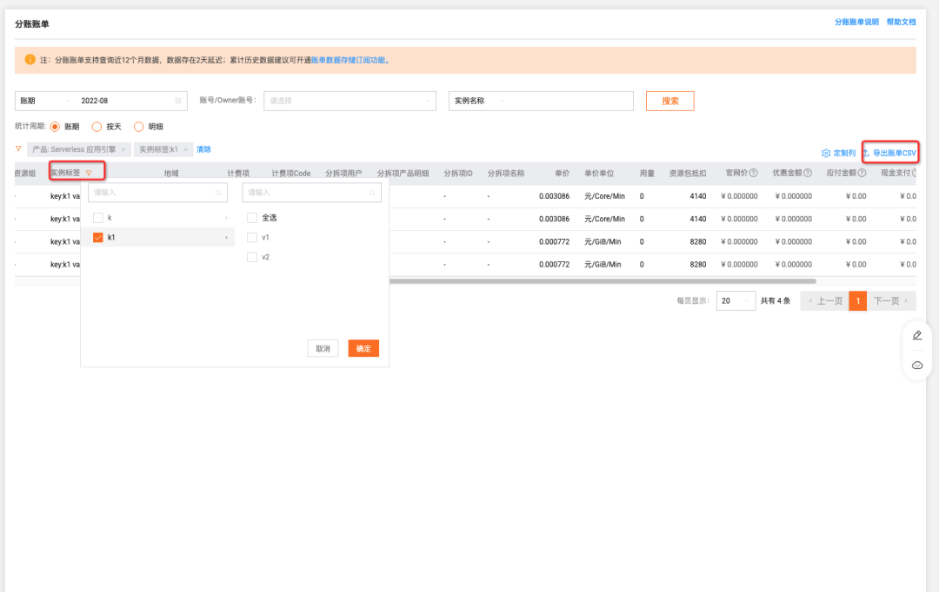
Task: Expand chevron on tag key k row
Action: pos(226,218)
